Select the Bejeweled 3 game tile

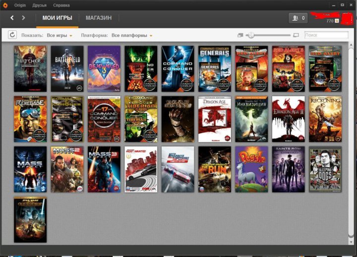(104, 69)
